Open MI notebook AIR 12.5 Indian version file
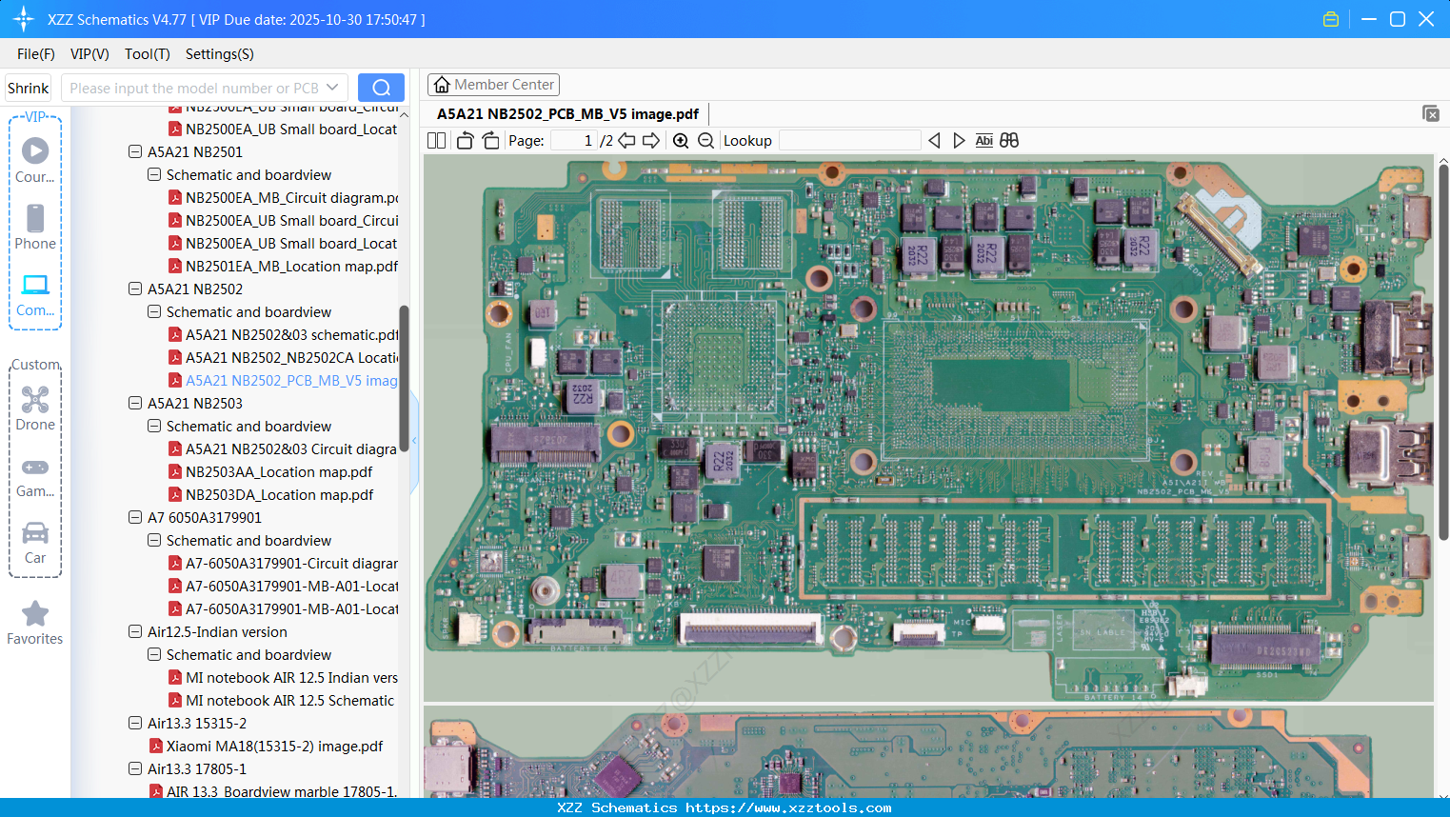Screen dimensions: 1450x817 tap(284, 678)
